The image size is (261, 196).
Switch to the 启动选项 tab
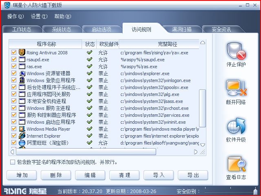click(102, 29)
